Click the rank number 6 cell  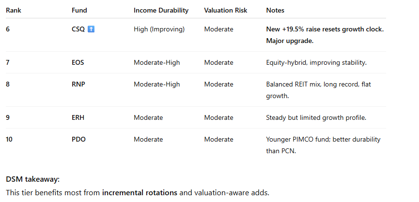click(8, 29)
